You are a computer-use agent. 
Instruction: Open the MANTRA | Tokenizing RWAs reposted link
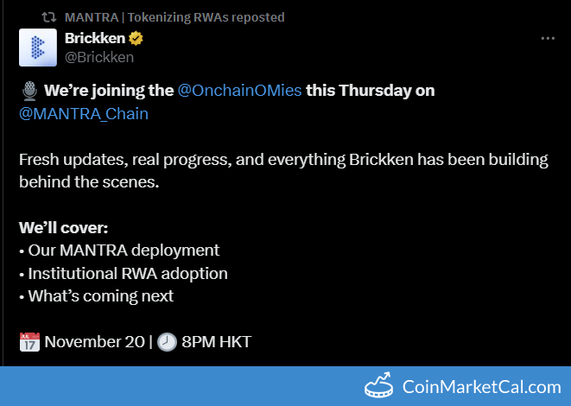coord(174,17)
